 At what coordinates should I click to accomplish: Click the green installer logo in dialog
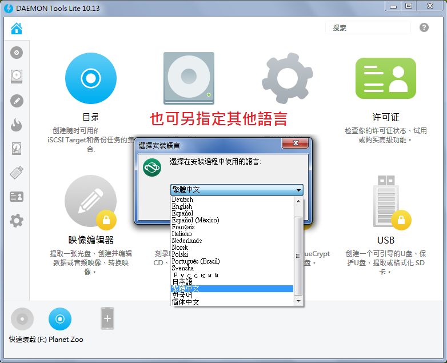point(152,167)
